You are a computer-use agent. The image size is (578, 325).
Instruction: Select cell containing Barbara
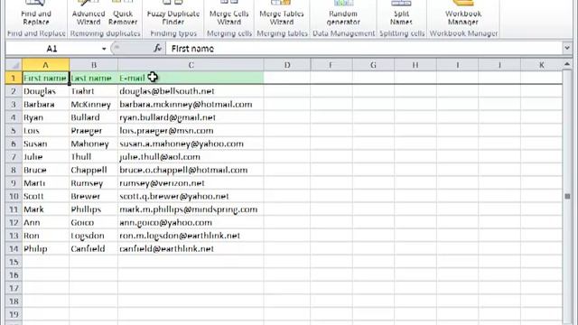(x=46, y=105)
